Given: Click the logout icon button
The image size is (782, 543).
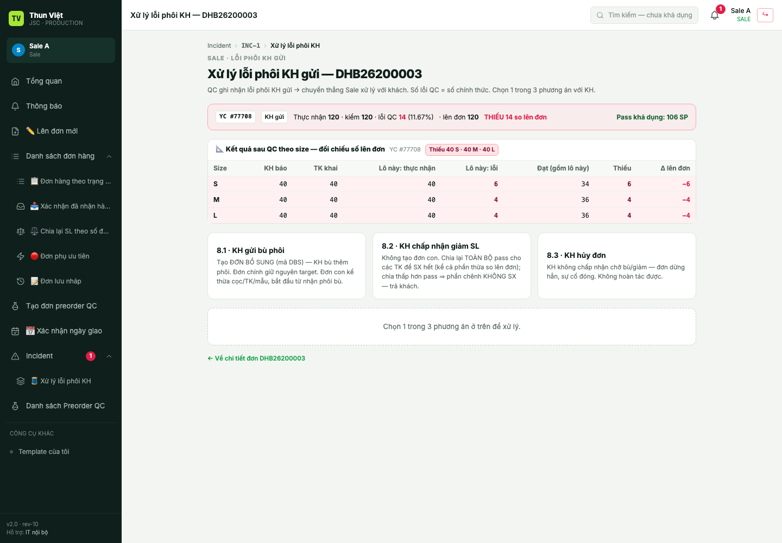Looking at the screenshot, I should click(x=765, y=15).
